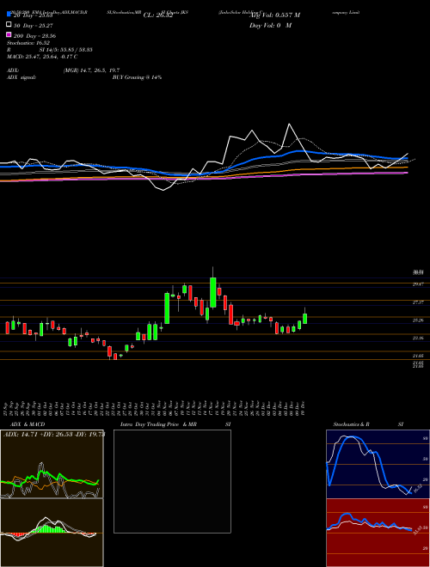Click the Stochastics: 16.52 readout
Viewport: 430px width, 567px height.
(28, 43)
